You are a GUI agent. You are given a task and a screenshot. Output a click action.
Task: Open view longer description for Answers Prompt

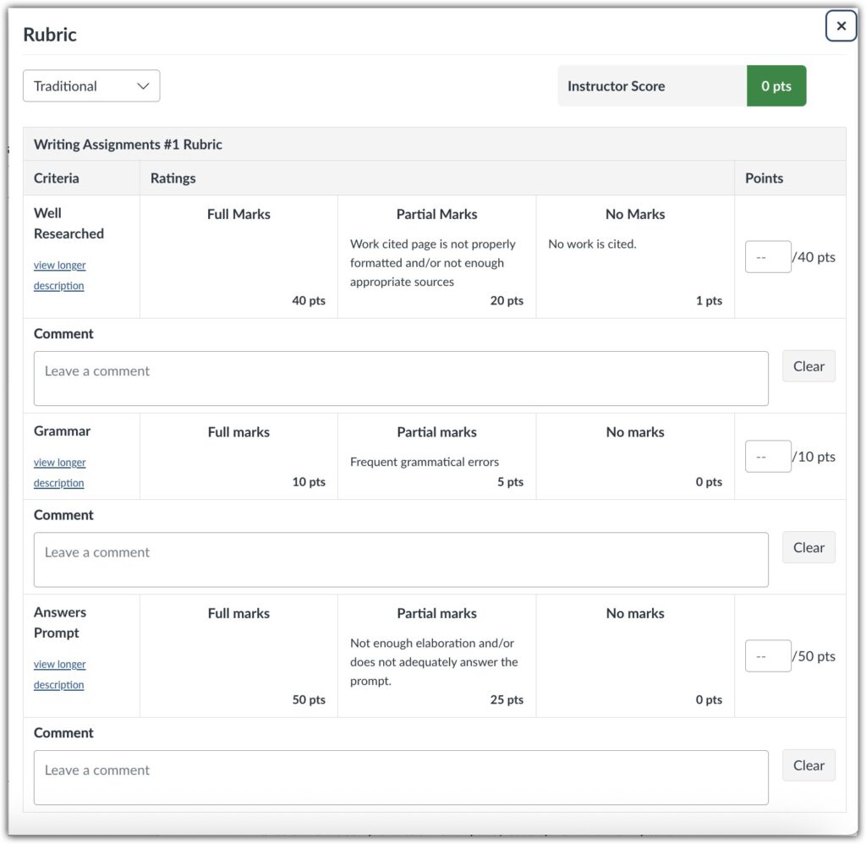pos(59,674)
